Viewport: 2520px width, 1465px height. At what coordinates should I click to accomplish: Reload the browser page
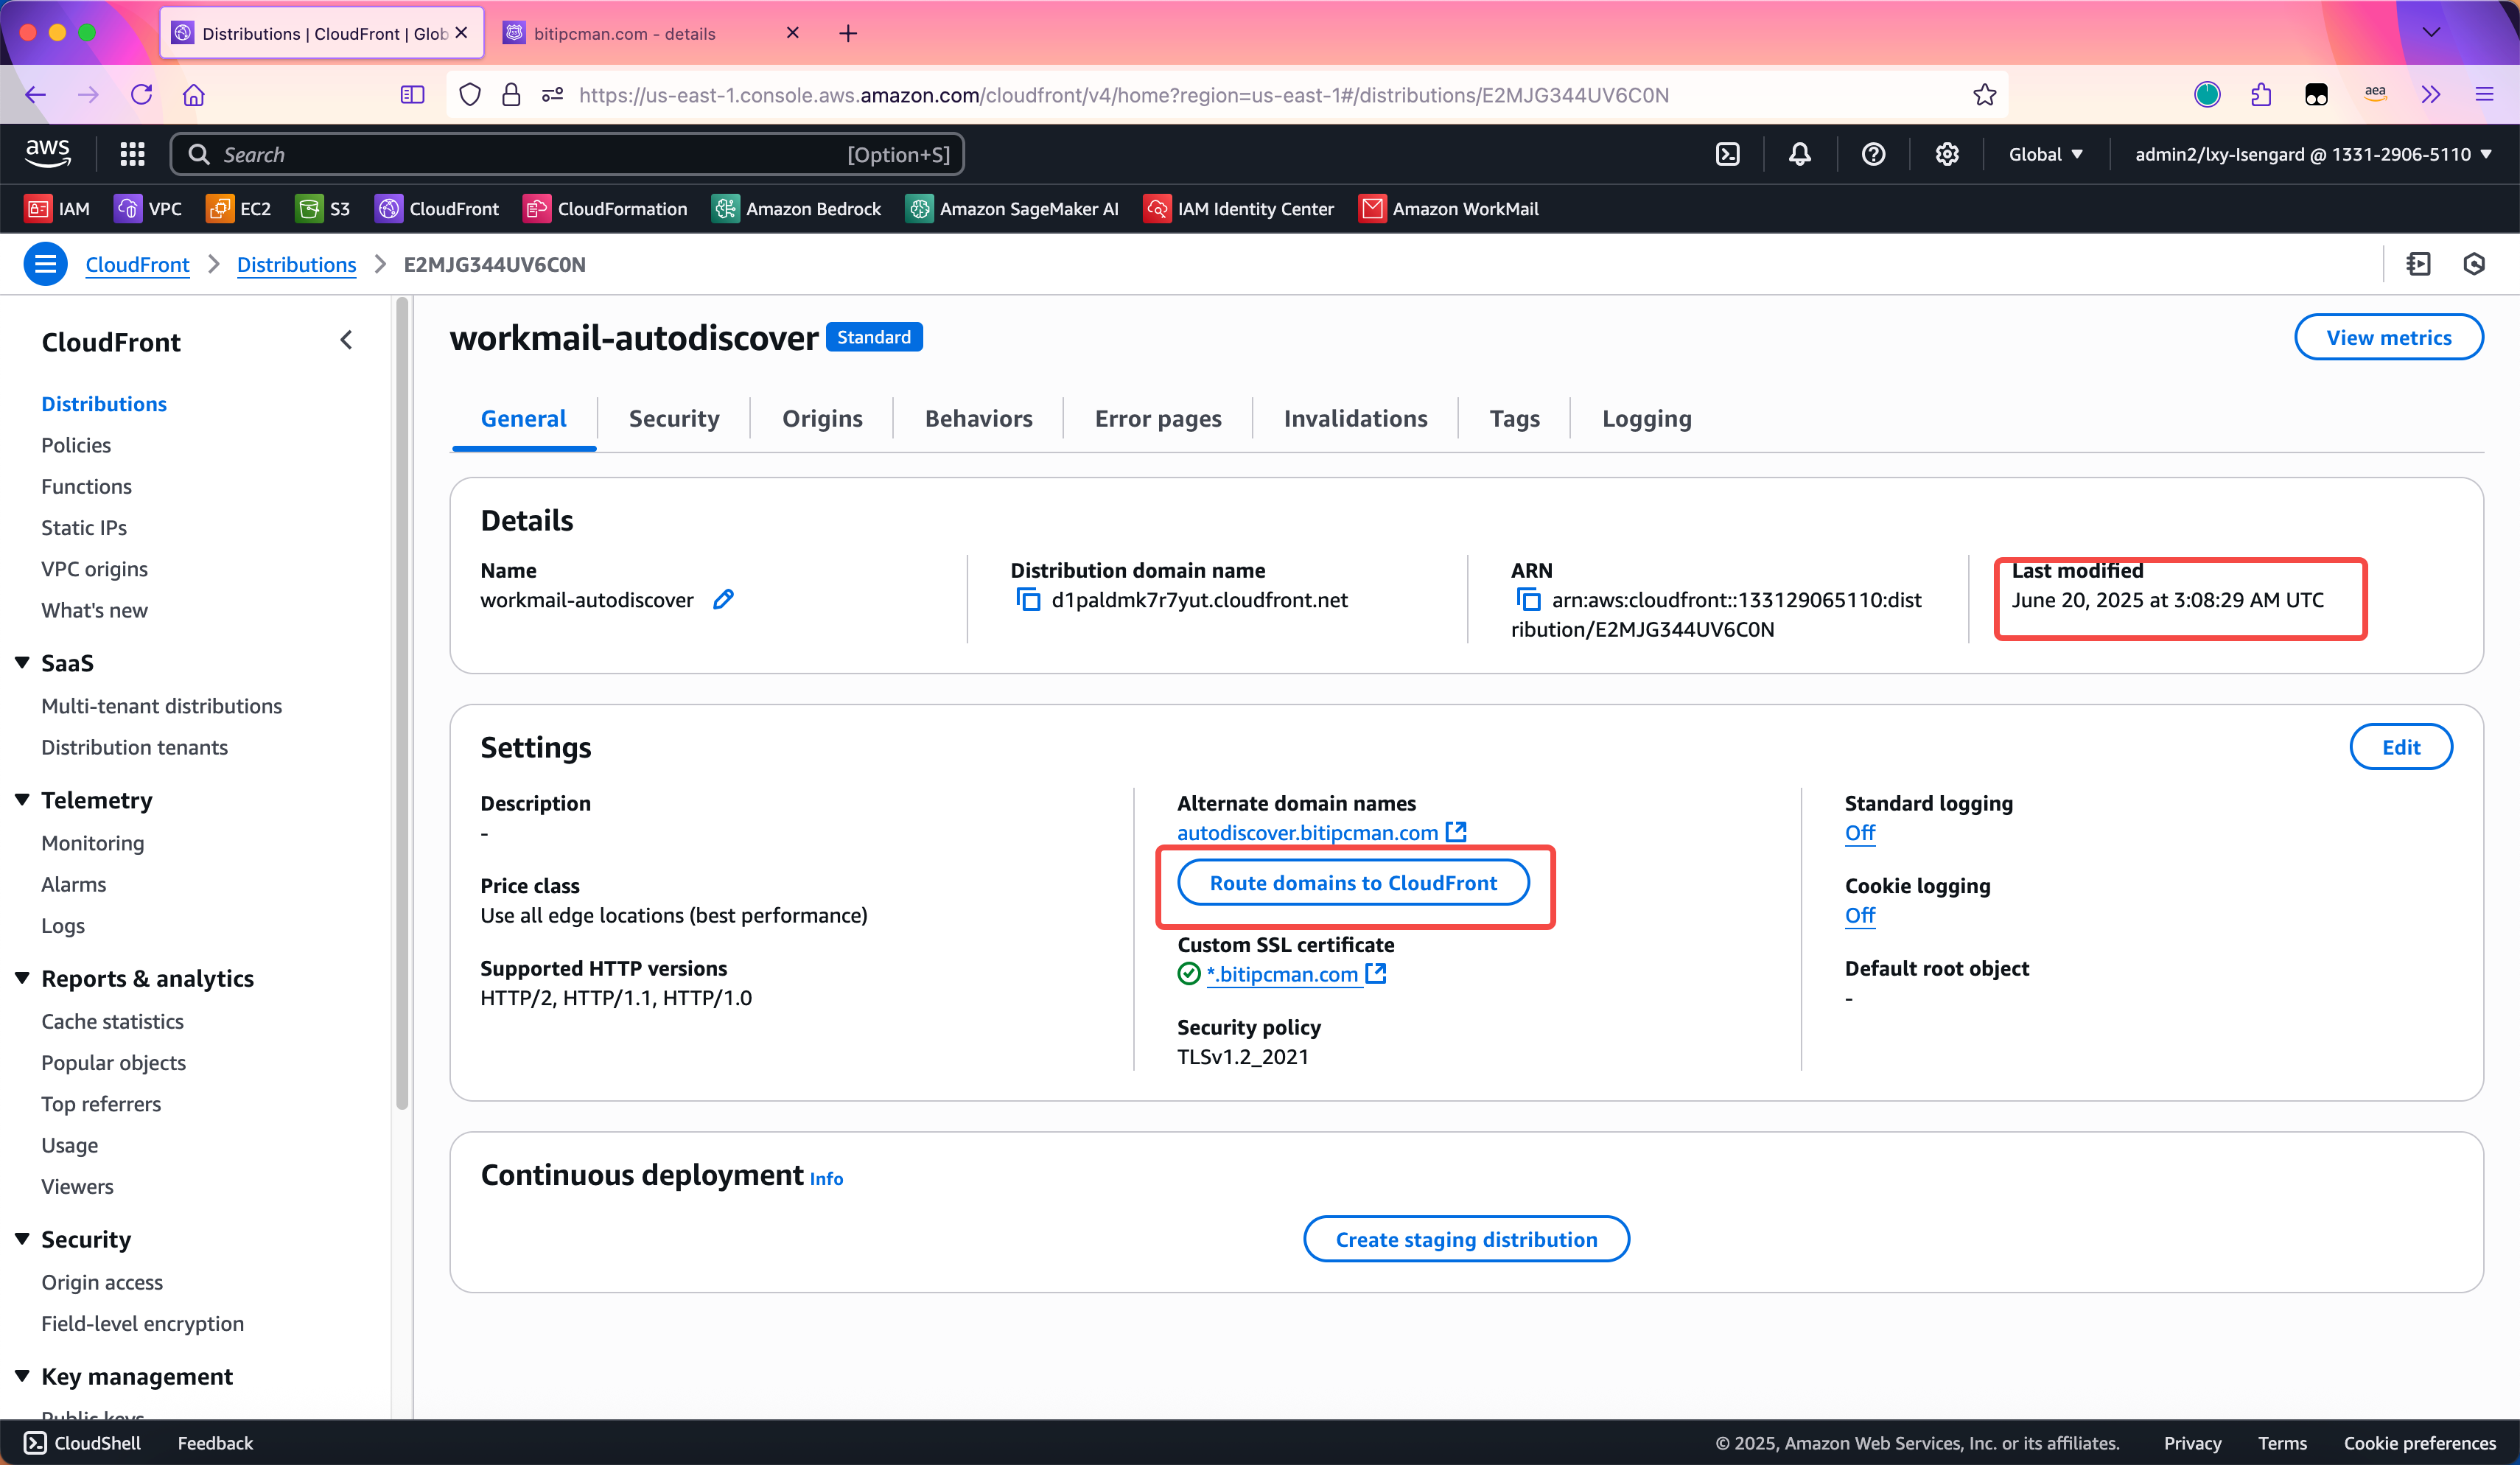141,95
